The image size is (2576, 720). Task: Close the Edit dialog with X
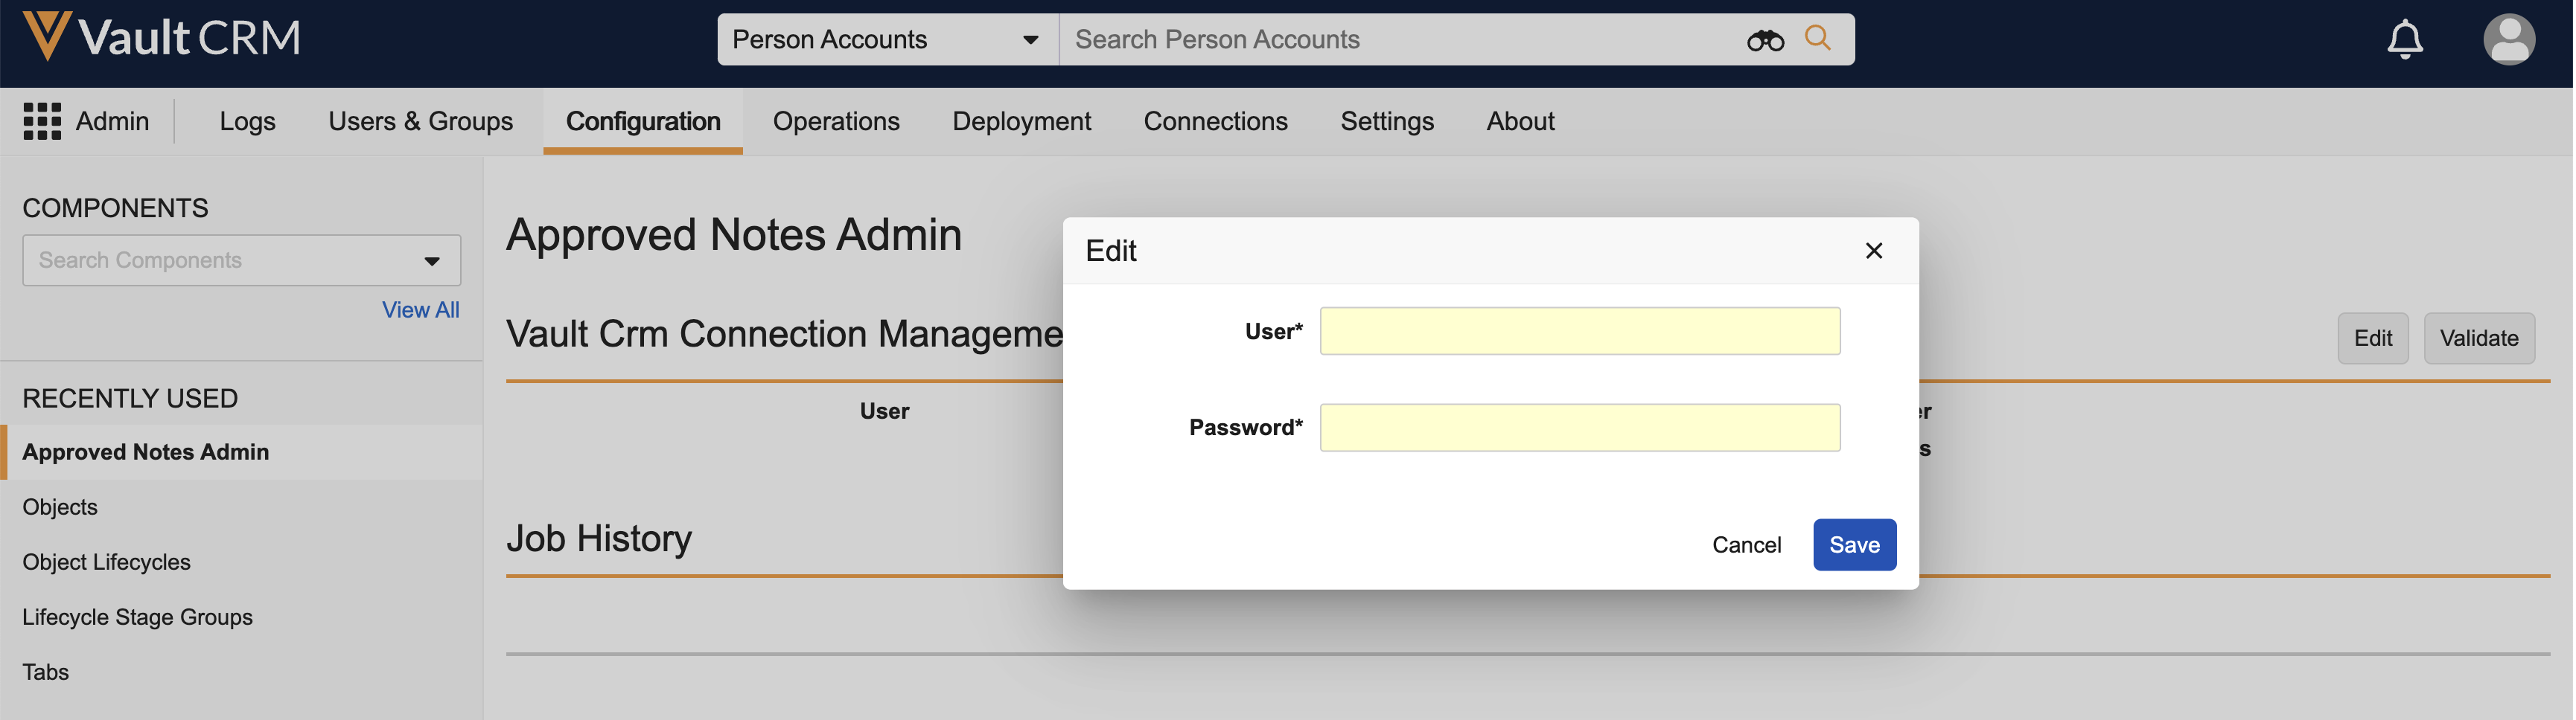[x=1873, y=251]
